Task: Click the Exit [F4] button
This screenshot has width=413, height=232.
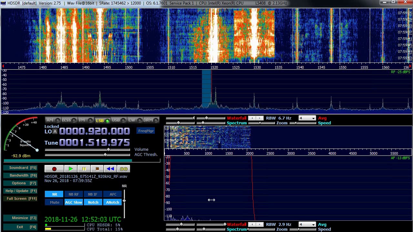Action: 21,227
